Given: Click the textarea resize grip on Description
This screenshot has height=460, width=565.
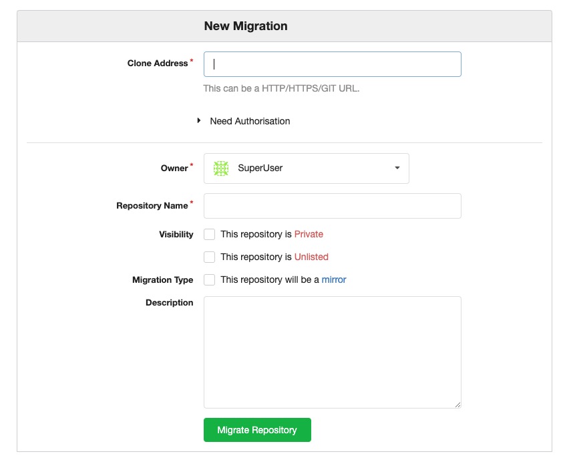Looking at the screenshot, I should tap(458, 404).
